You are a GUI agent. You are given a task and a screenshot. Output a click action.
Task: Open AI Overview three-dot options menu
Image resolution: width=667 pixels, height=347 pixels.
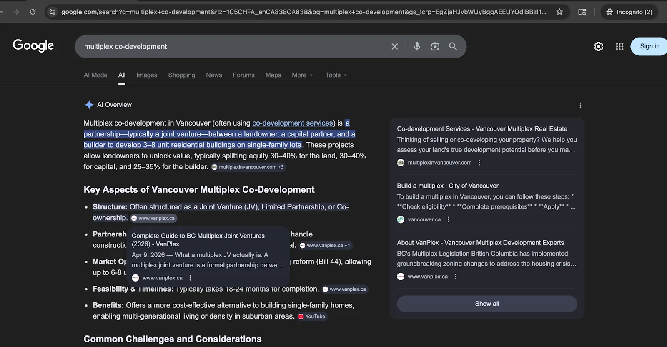tap(580, 105)
